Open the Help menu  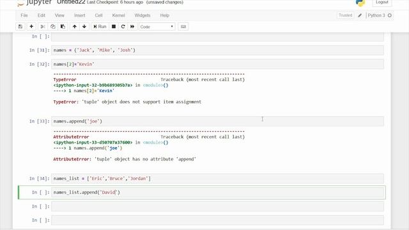pyautogui.click(x=165, y=15)
